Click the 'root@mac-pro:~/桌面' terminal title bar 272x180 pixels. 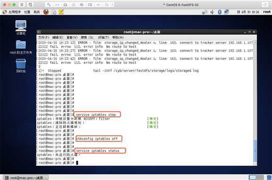coord(142,32)
